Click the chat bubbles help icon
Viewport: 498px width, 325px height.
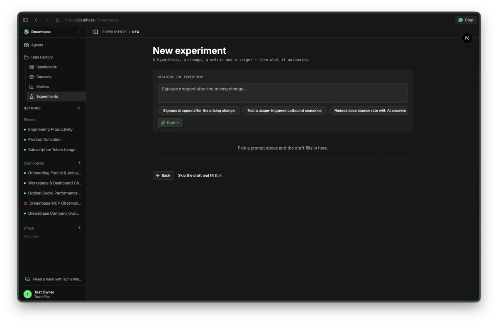[x=27, y=279]
